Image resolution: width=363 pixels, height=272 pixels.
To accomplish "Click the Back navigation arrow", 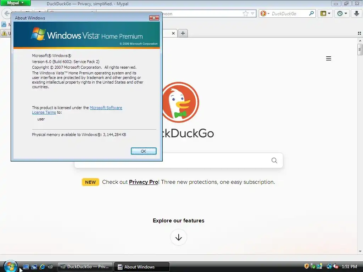I will point(7,13).
